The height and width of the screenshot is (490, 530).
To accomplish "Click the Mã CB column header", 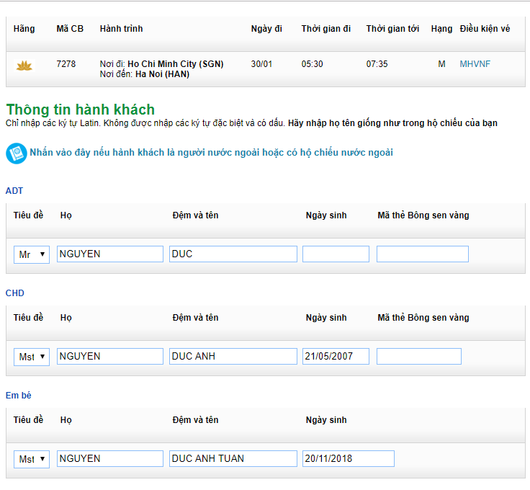I will coord(70,29).
